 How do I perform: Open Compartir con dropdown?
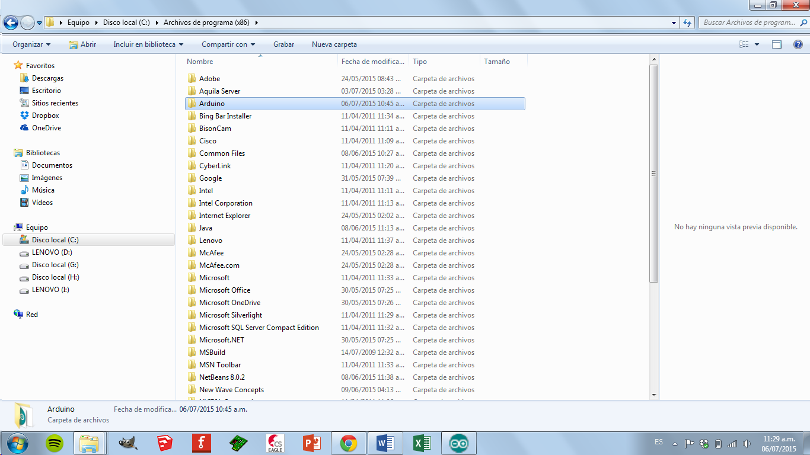(228, 44)
